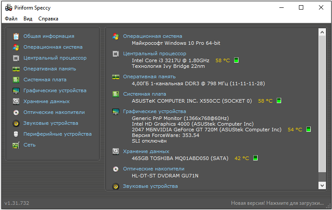332x210 pixels.
Task: Click the Speccy app icon in title bar
Action: click(x=9, y=8)
